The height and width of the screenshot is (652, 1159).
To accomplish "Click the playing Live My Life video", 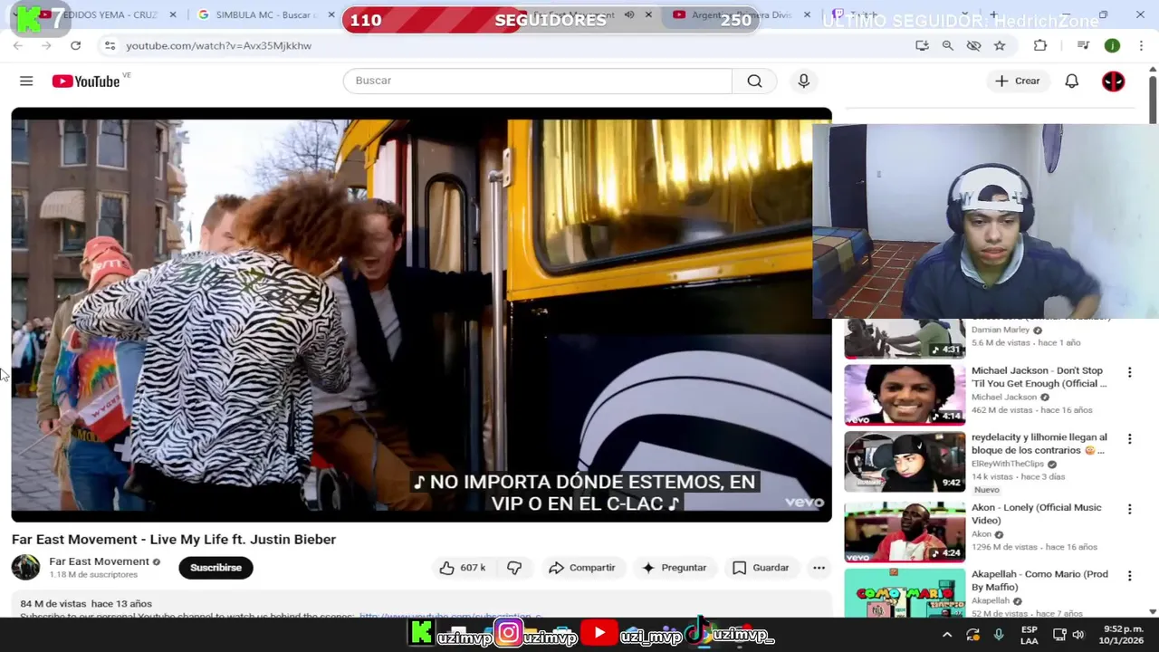I will [421, 314].
